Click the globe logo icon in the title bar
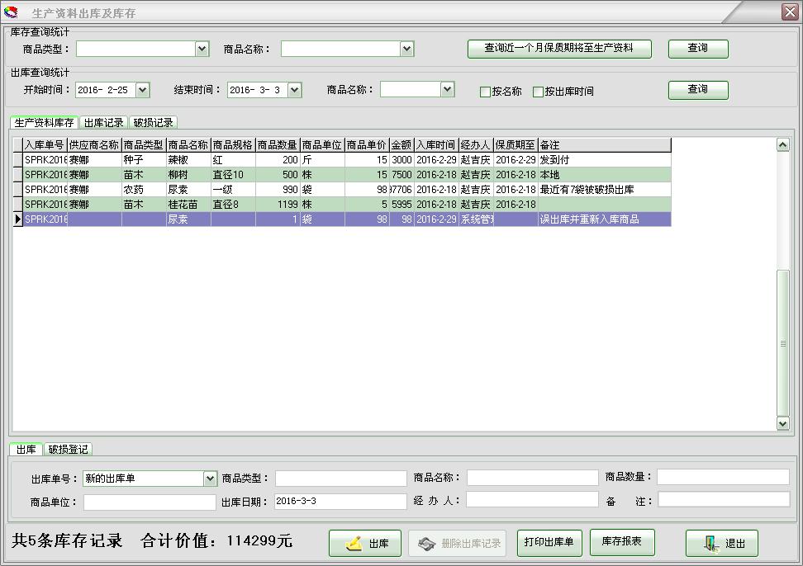Screen dimensions: 803x566 click(x=13, y=11)
